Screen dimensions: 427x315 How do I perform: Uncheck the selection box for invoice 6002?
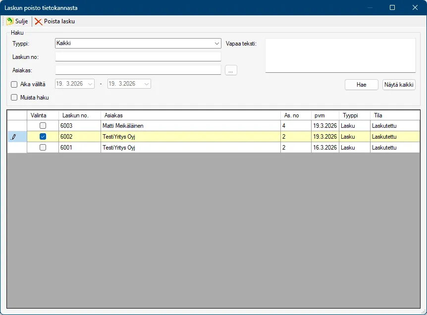tap(43, 137)
